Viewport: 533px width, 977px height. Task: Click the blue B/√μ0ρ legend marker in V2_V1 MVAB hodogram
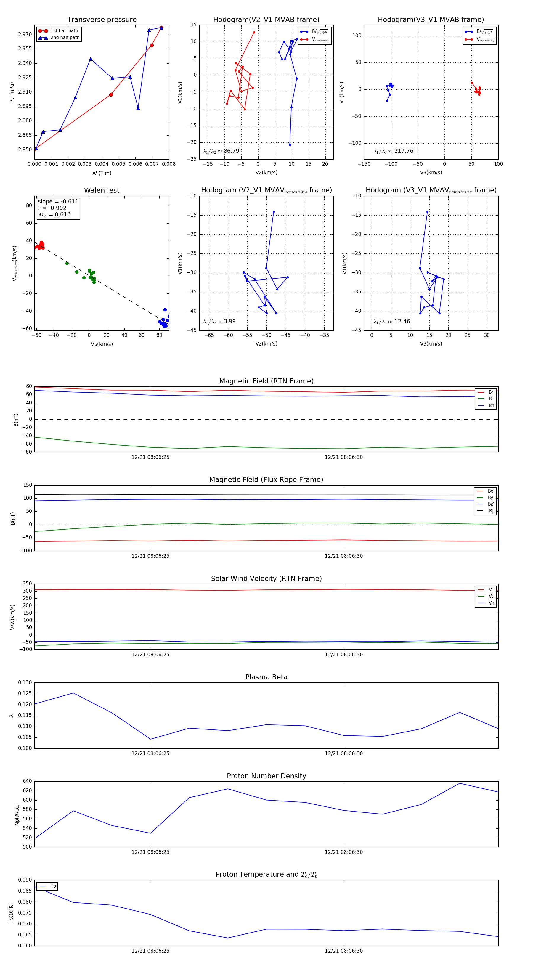pos(304,32)
